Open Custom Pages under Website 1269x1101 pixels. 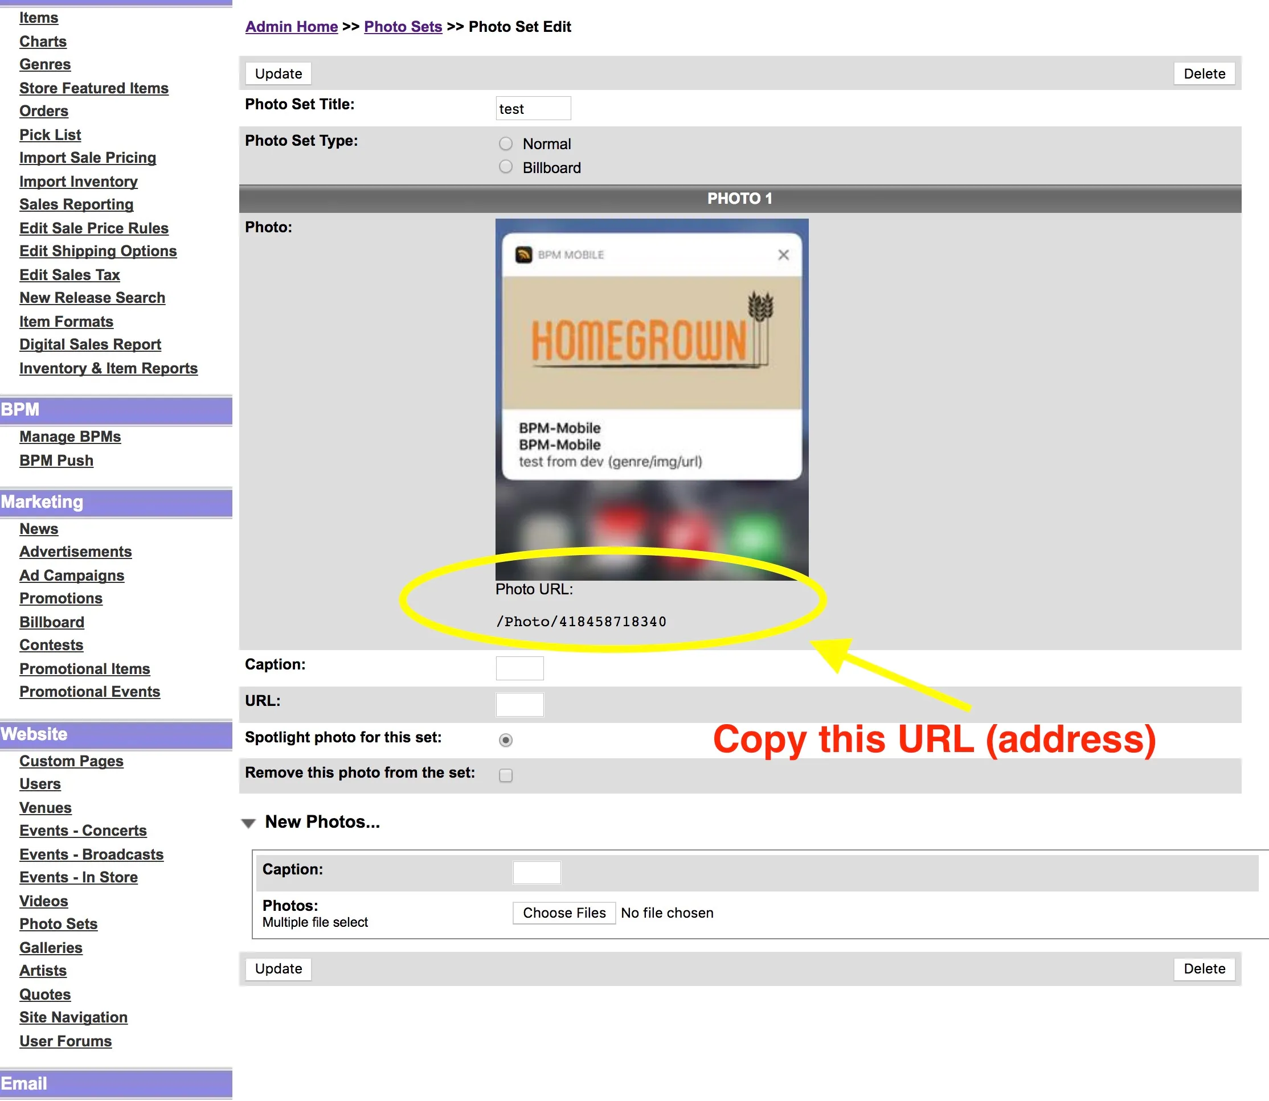pyautogui.click(x=71, y=761)
